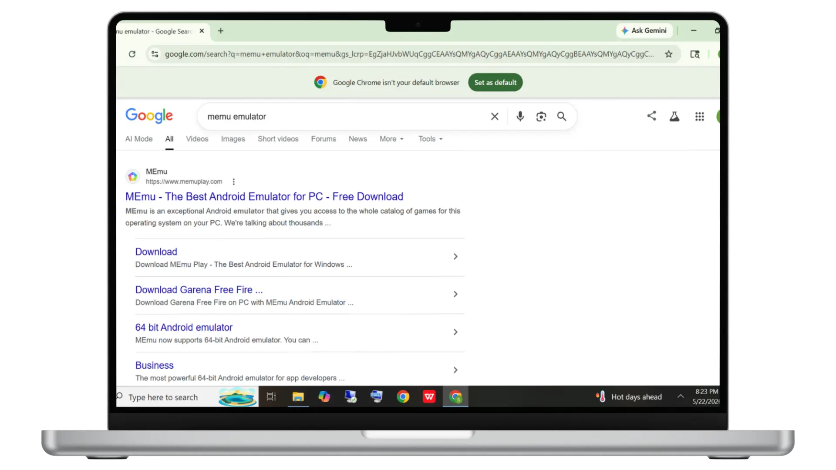Go to the Google logo homepage
This screenshot has width=836, height=470.
click(x=149, y=116)
